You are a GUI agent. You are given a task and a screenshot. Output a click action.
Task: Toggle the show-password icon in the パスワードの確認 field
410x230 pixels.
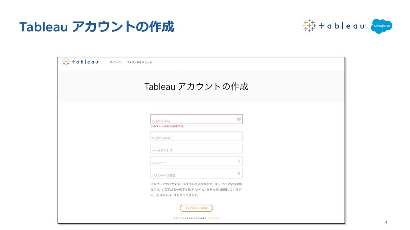[239, 174]
